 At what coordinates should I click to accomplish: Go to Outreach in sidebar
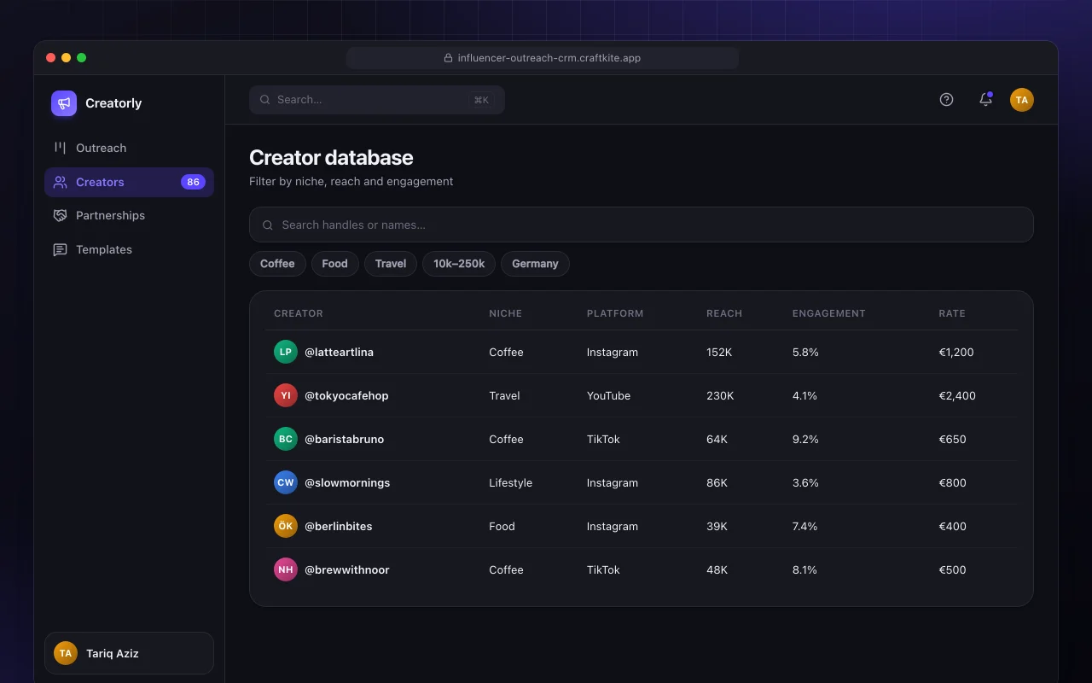point(129,148)
